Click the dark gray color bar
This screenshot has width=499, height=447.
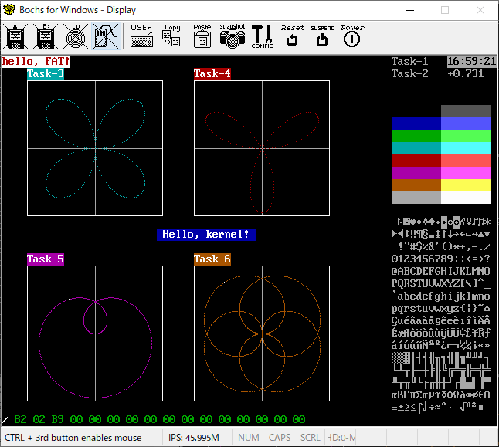coord(466,111)
